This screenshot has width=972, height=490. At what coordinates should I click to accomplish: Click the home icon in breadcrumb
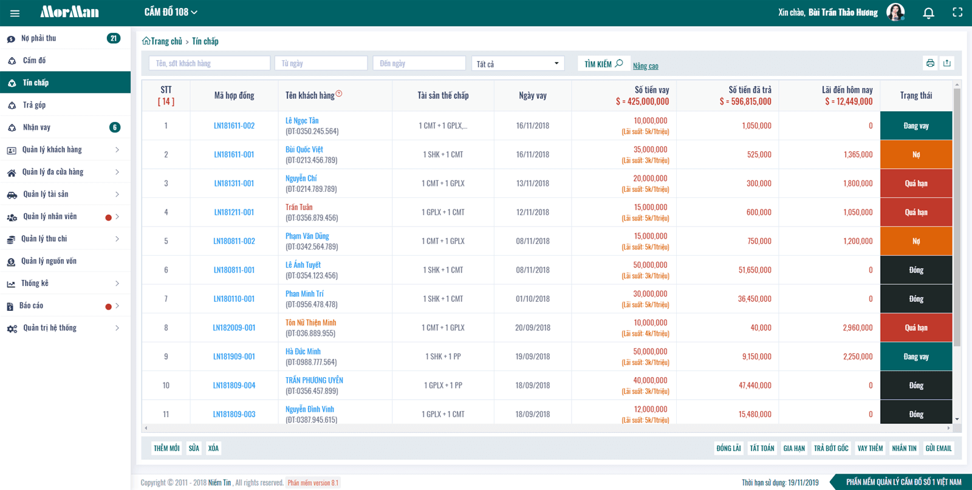[x=146, y=41]
